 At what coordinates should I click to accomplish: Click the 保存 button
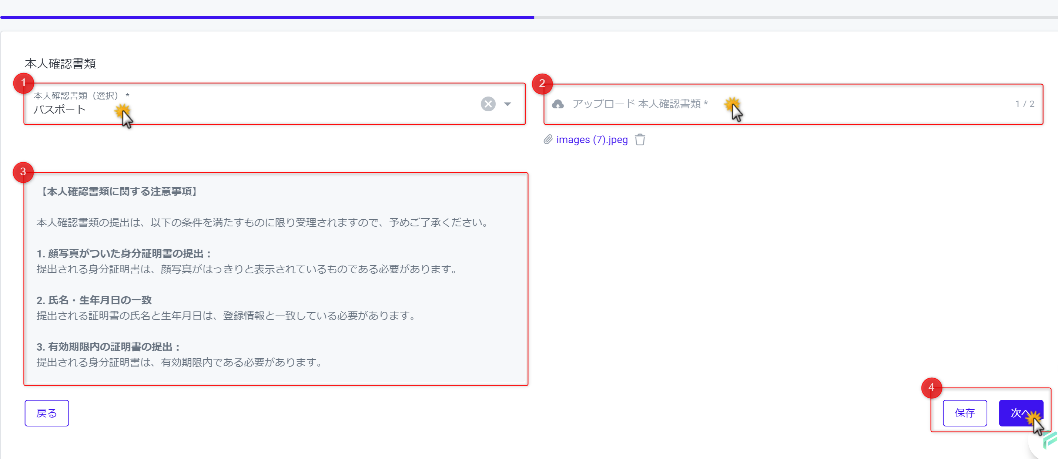[x=965, y=413]
